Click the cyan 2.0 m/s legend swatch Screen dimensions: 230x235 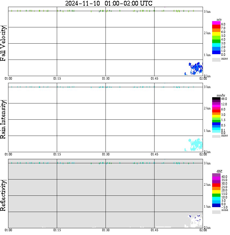pyautogui.click(x=216, y=45)
